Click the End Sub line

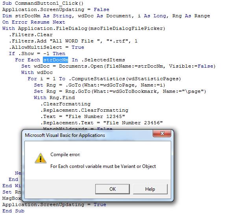pyautogui.click(x=13, y=211)
